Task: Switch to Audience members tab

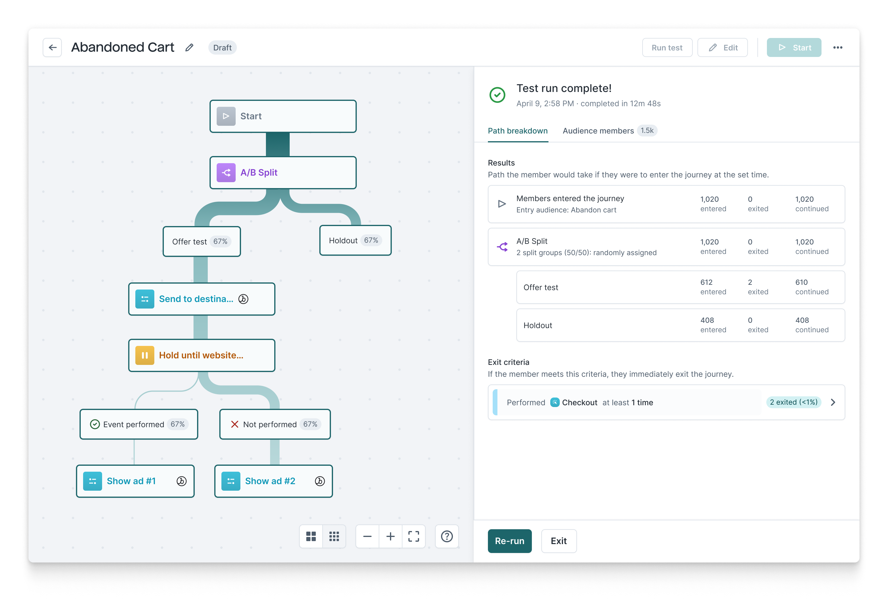Action: click(x=598, y=131)
